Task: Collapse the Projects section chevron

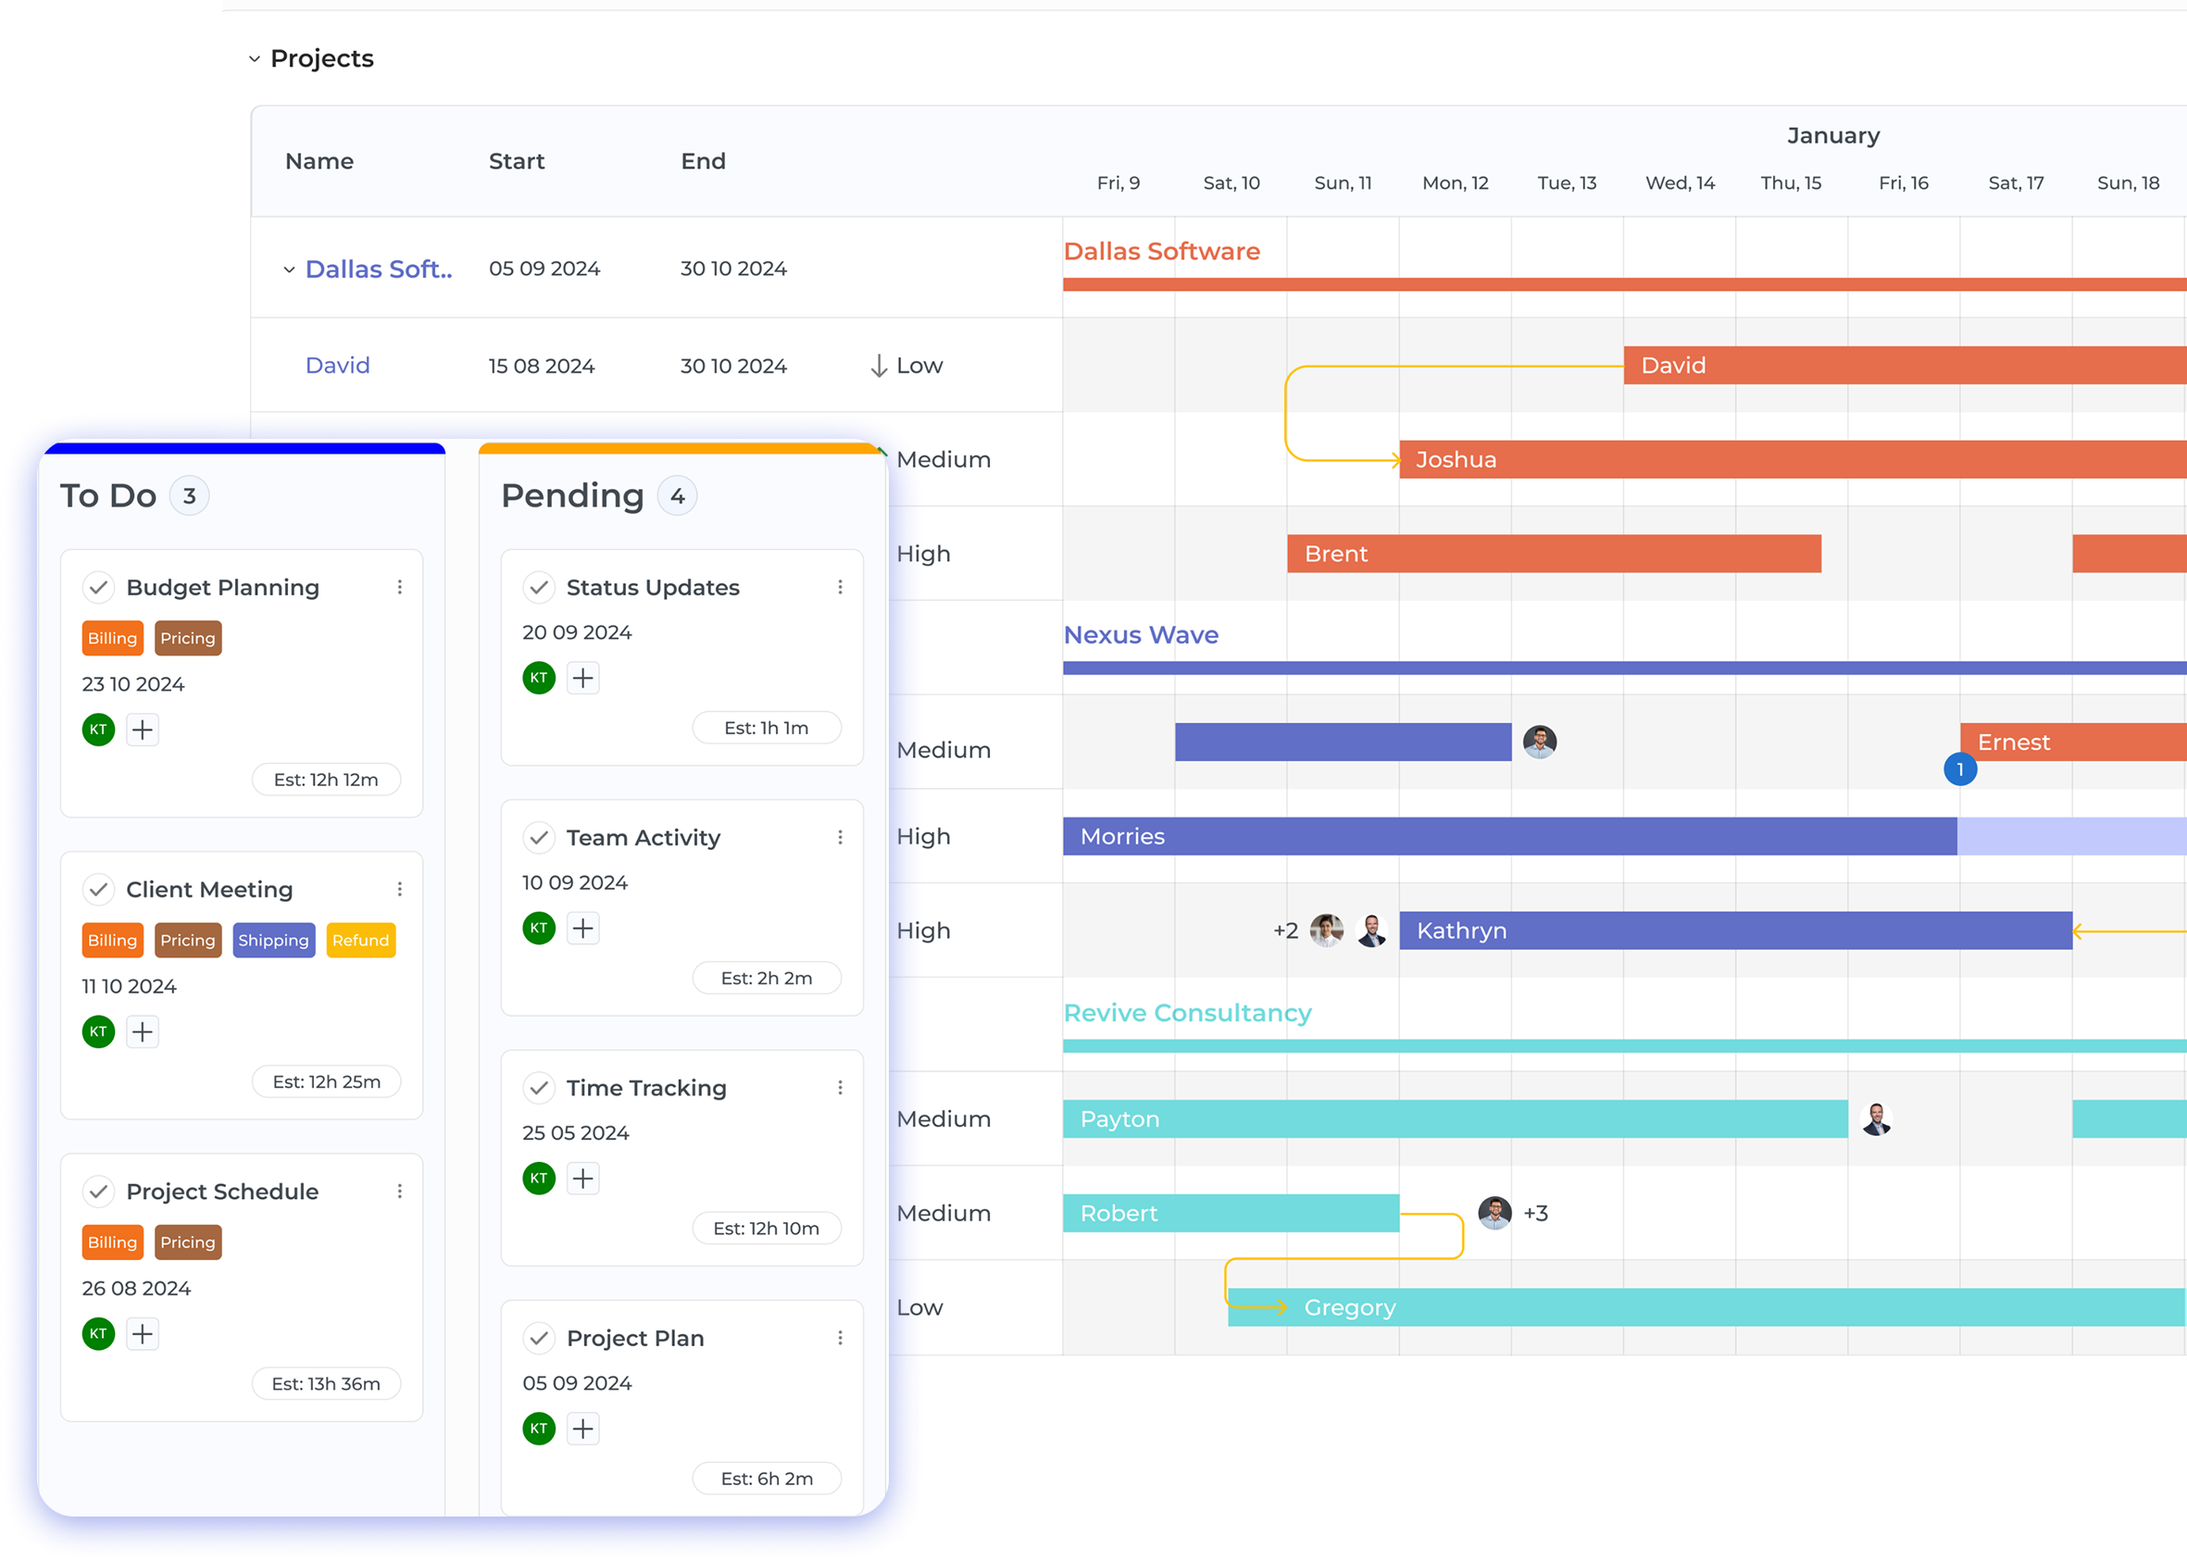Action: click(x=255, y=58)
